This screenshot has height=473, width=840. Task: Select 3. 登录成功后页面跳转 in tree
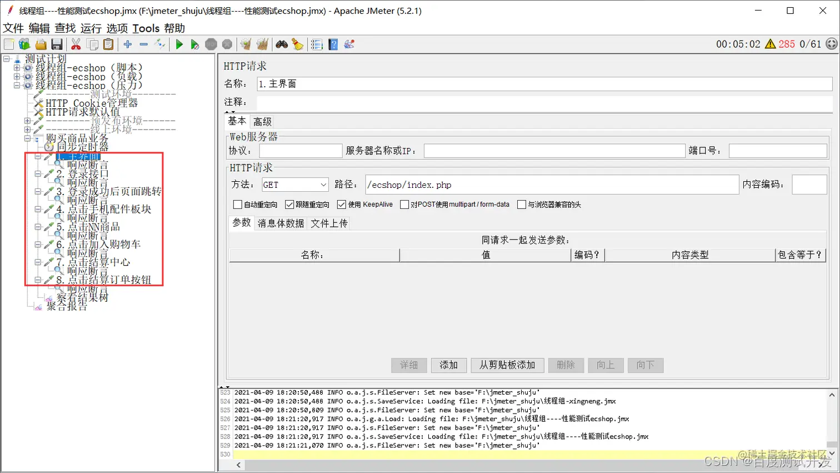109,191
